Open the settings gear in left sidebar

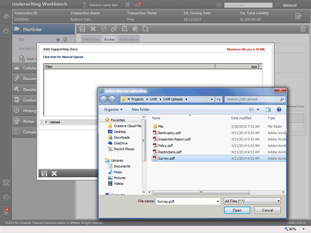(6, 31)
